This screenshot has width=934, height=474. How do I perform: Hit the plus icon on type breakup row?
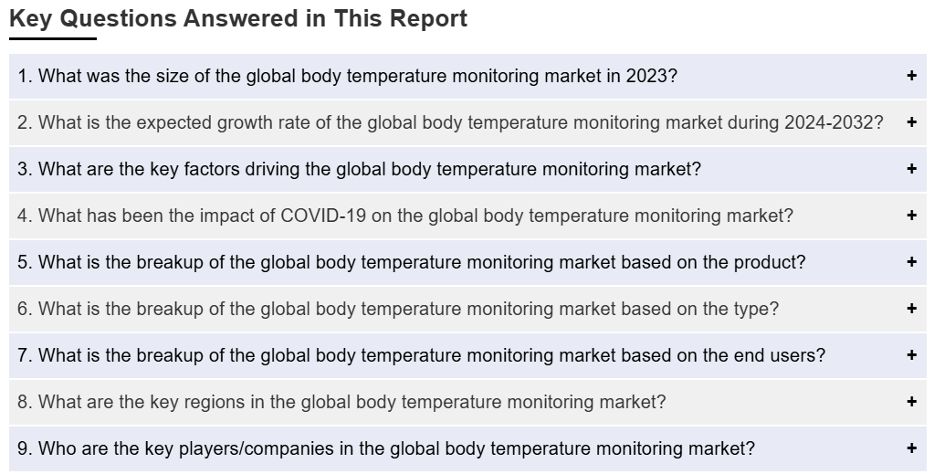tap(911, 309)
